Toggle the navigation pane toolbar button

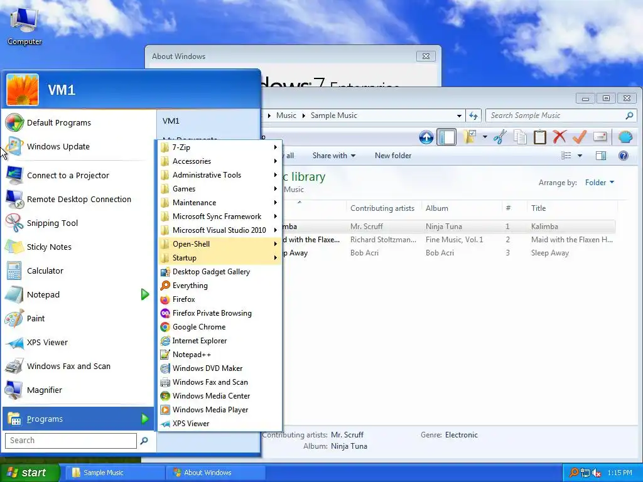tap(446, 137)
